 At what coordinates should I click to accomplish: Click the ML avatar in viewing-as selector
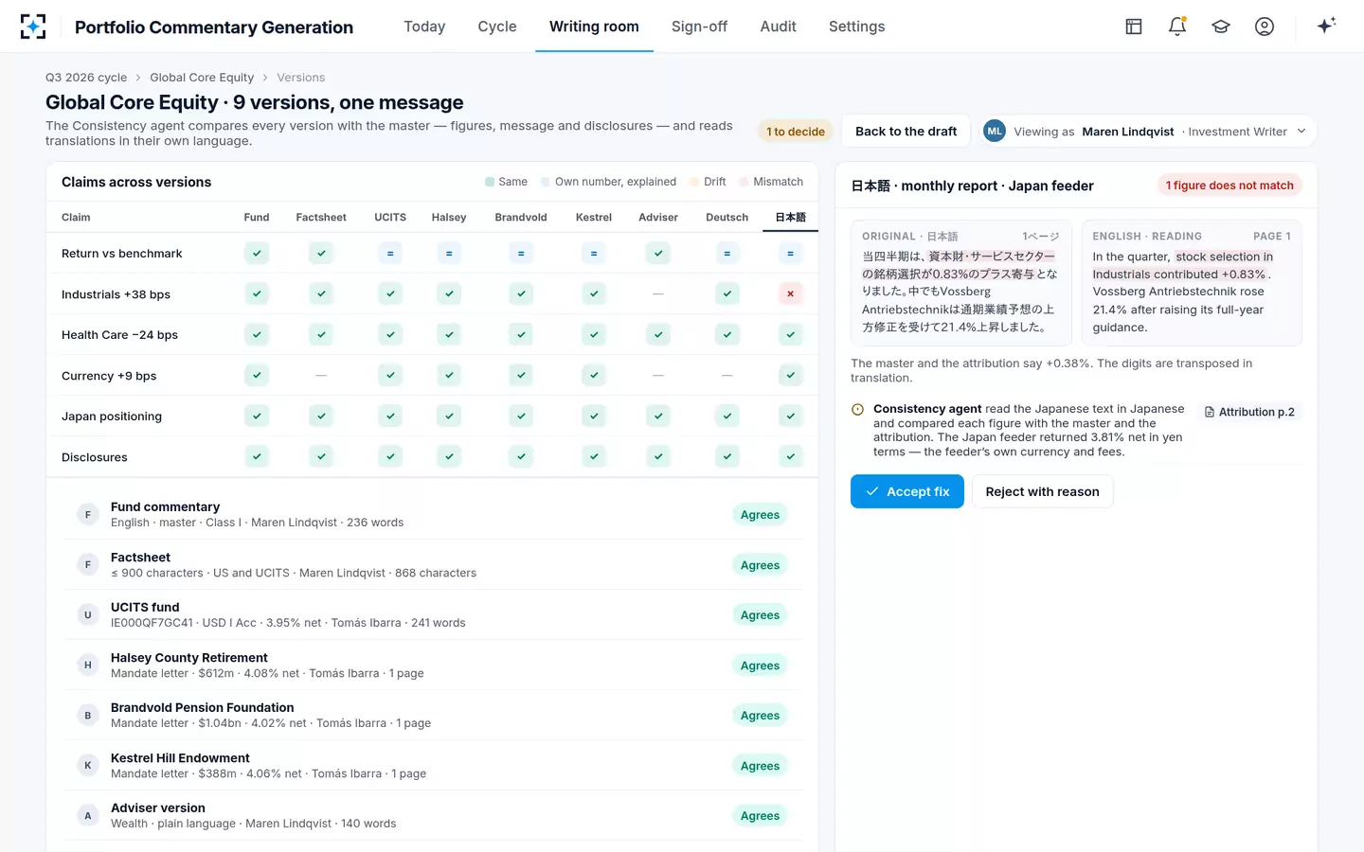click(994, 132)
